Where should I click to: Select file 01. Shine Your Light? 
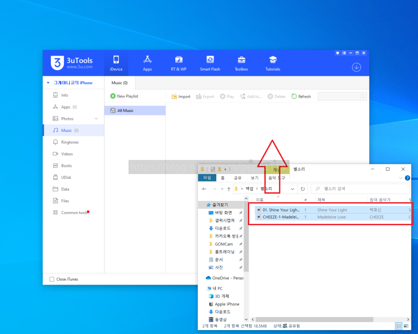pyautogui.click(x=333, y=210)
